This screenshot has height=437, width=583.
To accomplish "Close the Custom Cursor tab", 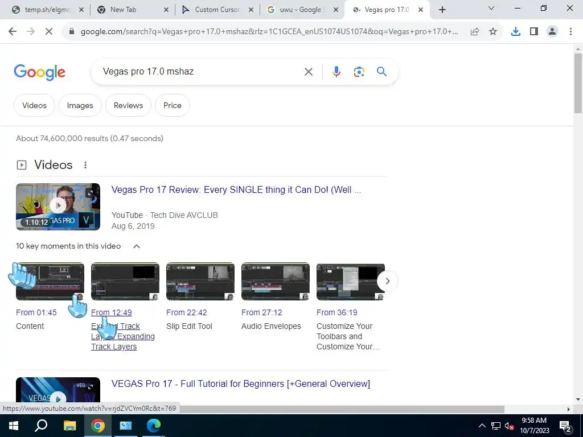I will click(251, 10).
